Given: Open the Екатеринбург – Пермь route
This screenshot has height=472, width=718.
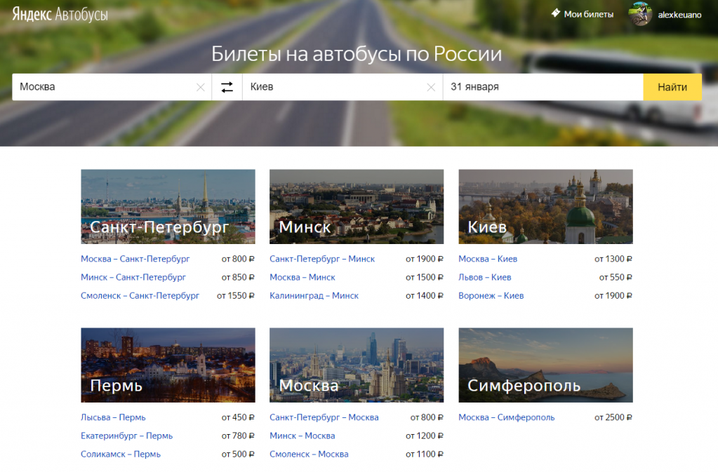Looking at the screenshot, I should click(126, 436).
